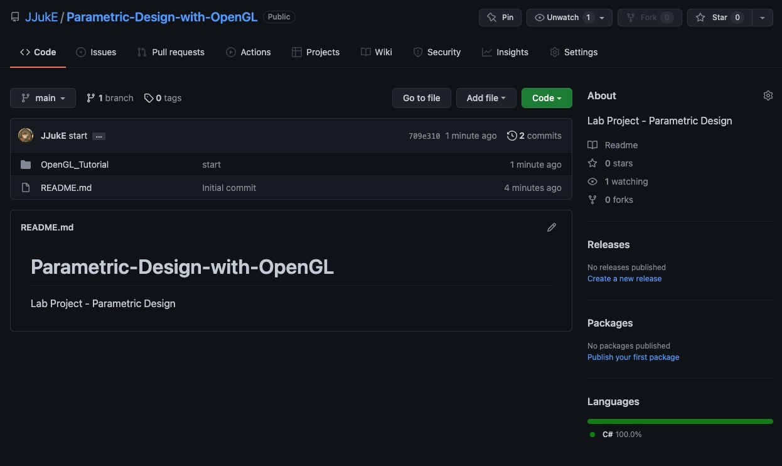This screenshot has height=466, width=782.
Task: Open the latest commit message 'start'
Action: pyautogui.click(x=78, y=136)
